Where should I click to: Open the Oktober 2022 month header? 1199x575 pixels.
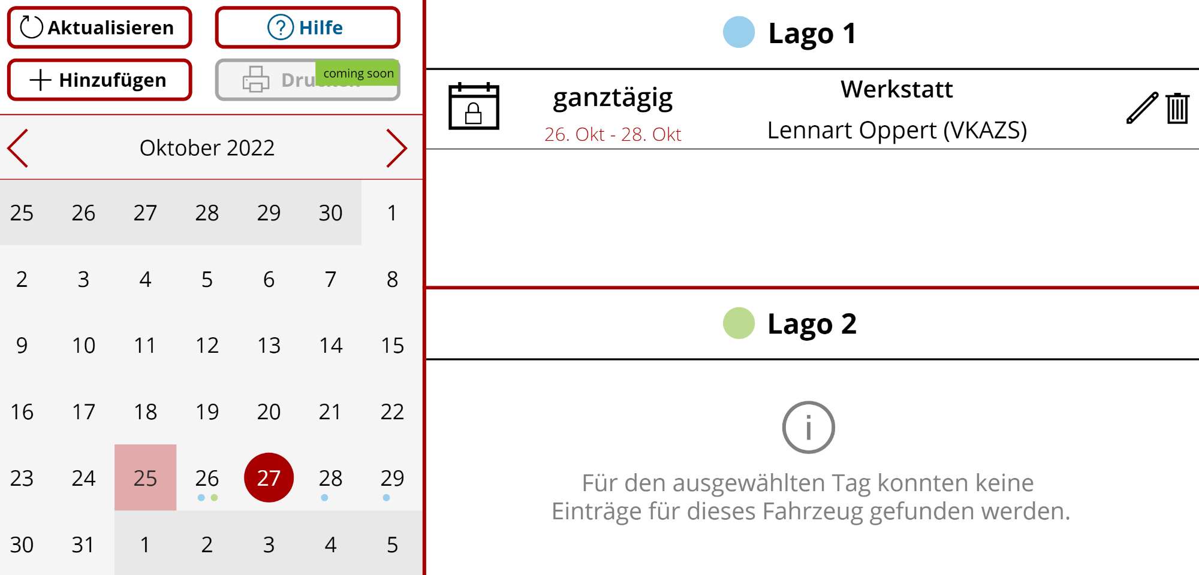pyautogui.click(x=207, y=148)
